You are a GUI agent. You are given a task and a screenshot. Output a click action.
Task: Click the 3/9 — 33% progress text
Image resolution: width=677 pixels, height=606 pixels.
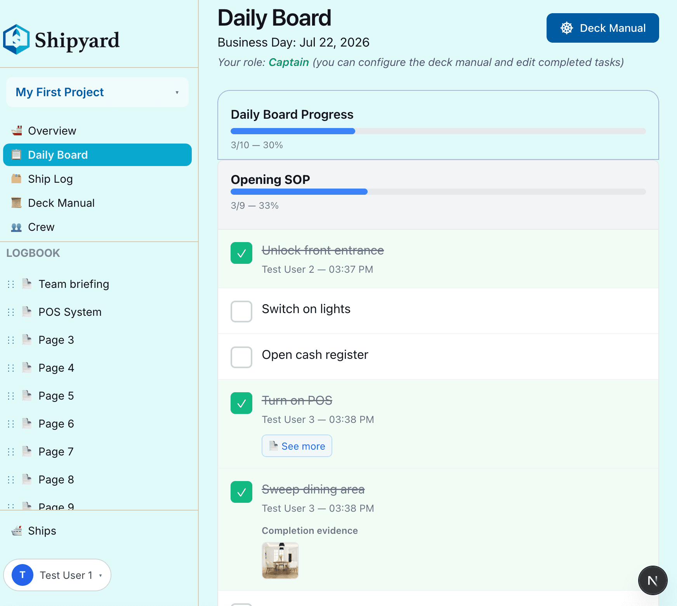tap(255, 206)
